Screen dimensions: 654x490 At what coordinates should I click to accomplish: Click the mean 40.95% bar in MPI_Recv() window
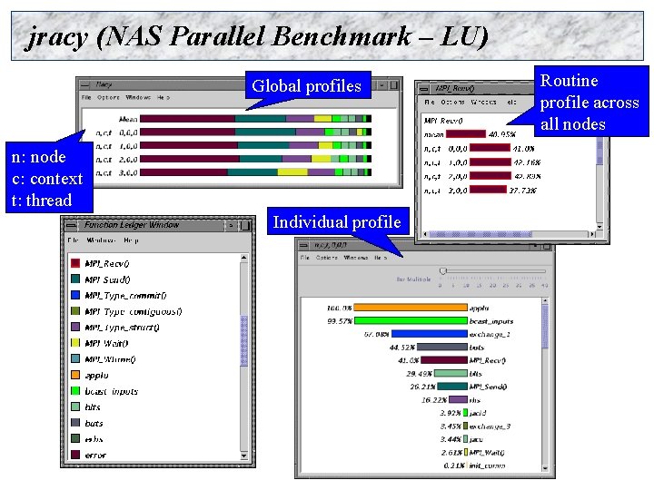tap(466, 133)
